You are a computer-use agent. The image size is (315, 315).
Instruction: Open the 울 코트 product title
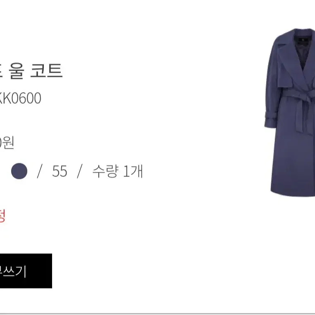(31, 71)
